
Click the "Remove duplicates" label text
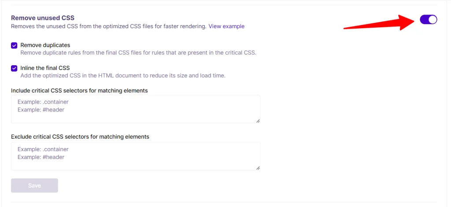point(45,45)
